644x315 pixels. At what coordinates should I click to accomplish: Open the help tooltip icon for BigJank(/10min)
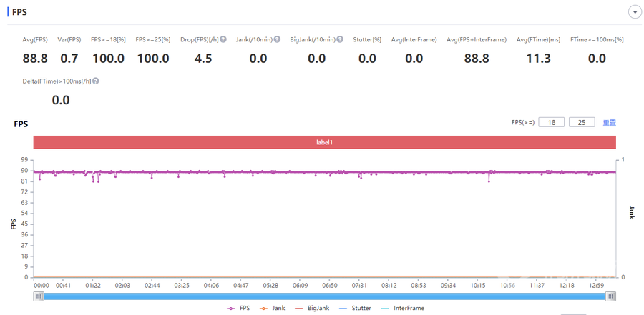coord(340,40)
